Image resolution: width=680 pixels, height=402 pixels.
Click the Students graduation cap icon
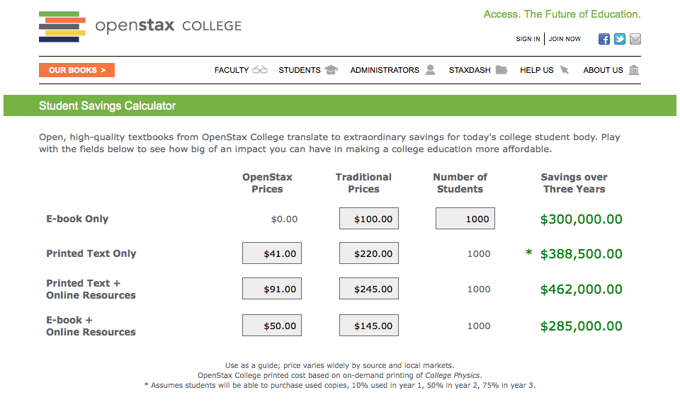(x=331, y=70)
